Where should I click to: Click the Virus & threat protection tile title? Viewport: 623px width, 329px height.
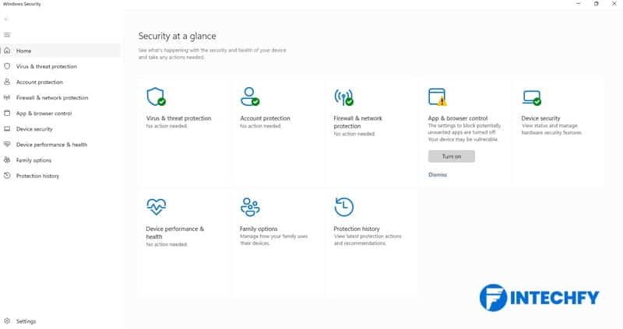(178, 118)
